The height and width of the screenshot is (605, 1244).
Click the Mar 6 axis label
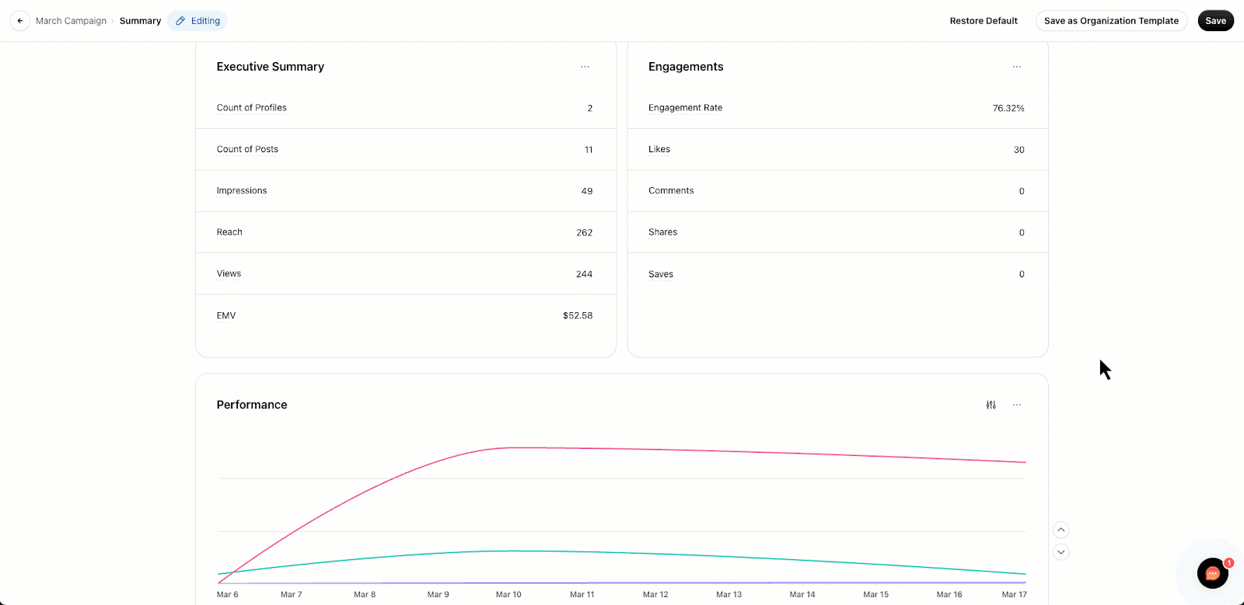point(227,594)
